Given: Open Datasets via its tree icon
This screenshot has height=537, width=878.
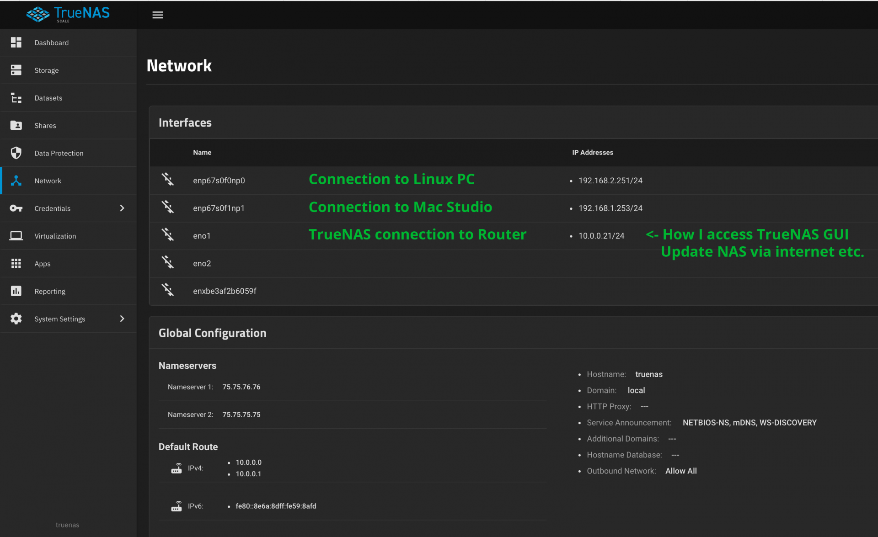Looking at the screenshot, I should tap(16, 98).
